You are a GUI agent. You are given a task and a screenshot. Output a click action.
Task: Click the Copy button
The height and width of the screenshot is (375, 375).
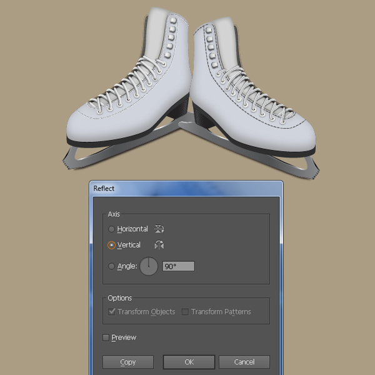pyautogui.click(x=128, y=362)
